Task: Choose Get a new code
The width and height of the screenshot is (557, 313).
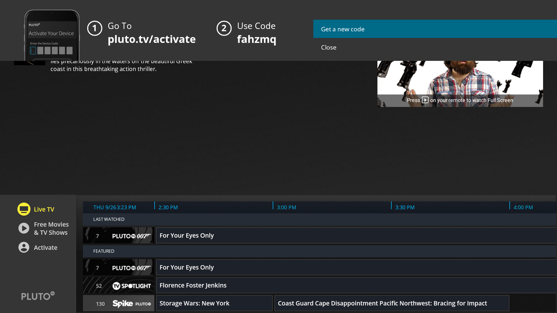Action: (x=435, y=29)
